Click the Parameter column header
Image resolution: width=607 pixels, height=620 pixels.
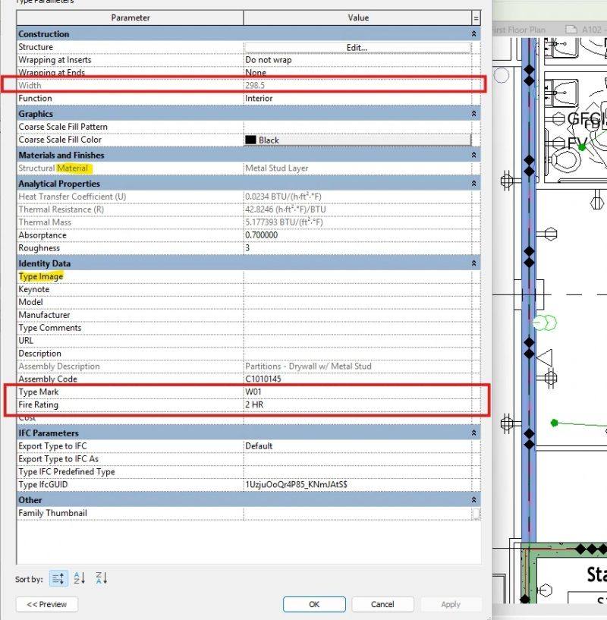point(130,17)
